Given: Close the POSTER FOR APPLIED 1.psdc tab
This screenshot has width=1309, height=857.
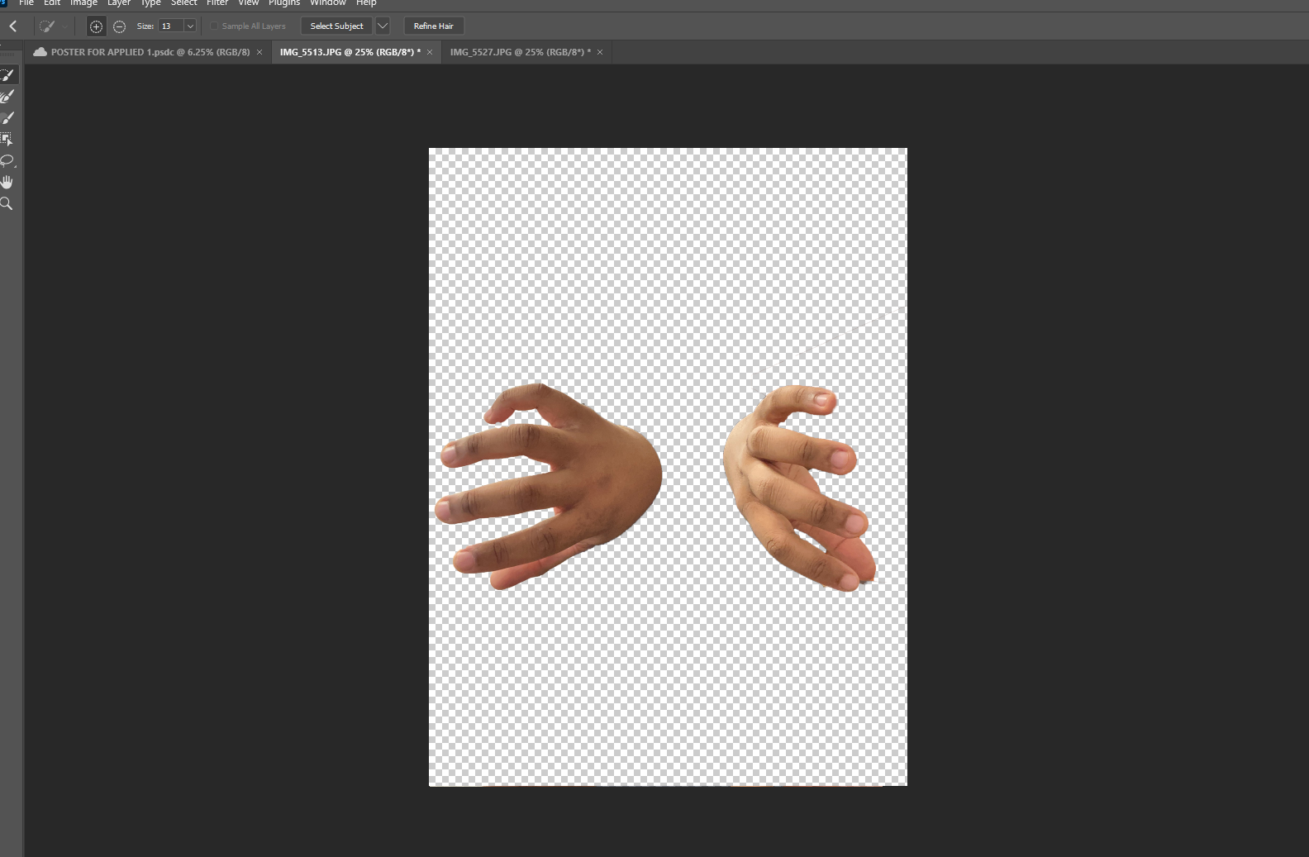Looking at the screenshot, I should pos(259,52).
